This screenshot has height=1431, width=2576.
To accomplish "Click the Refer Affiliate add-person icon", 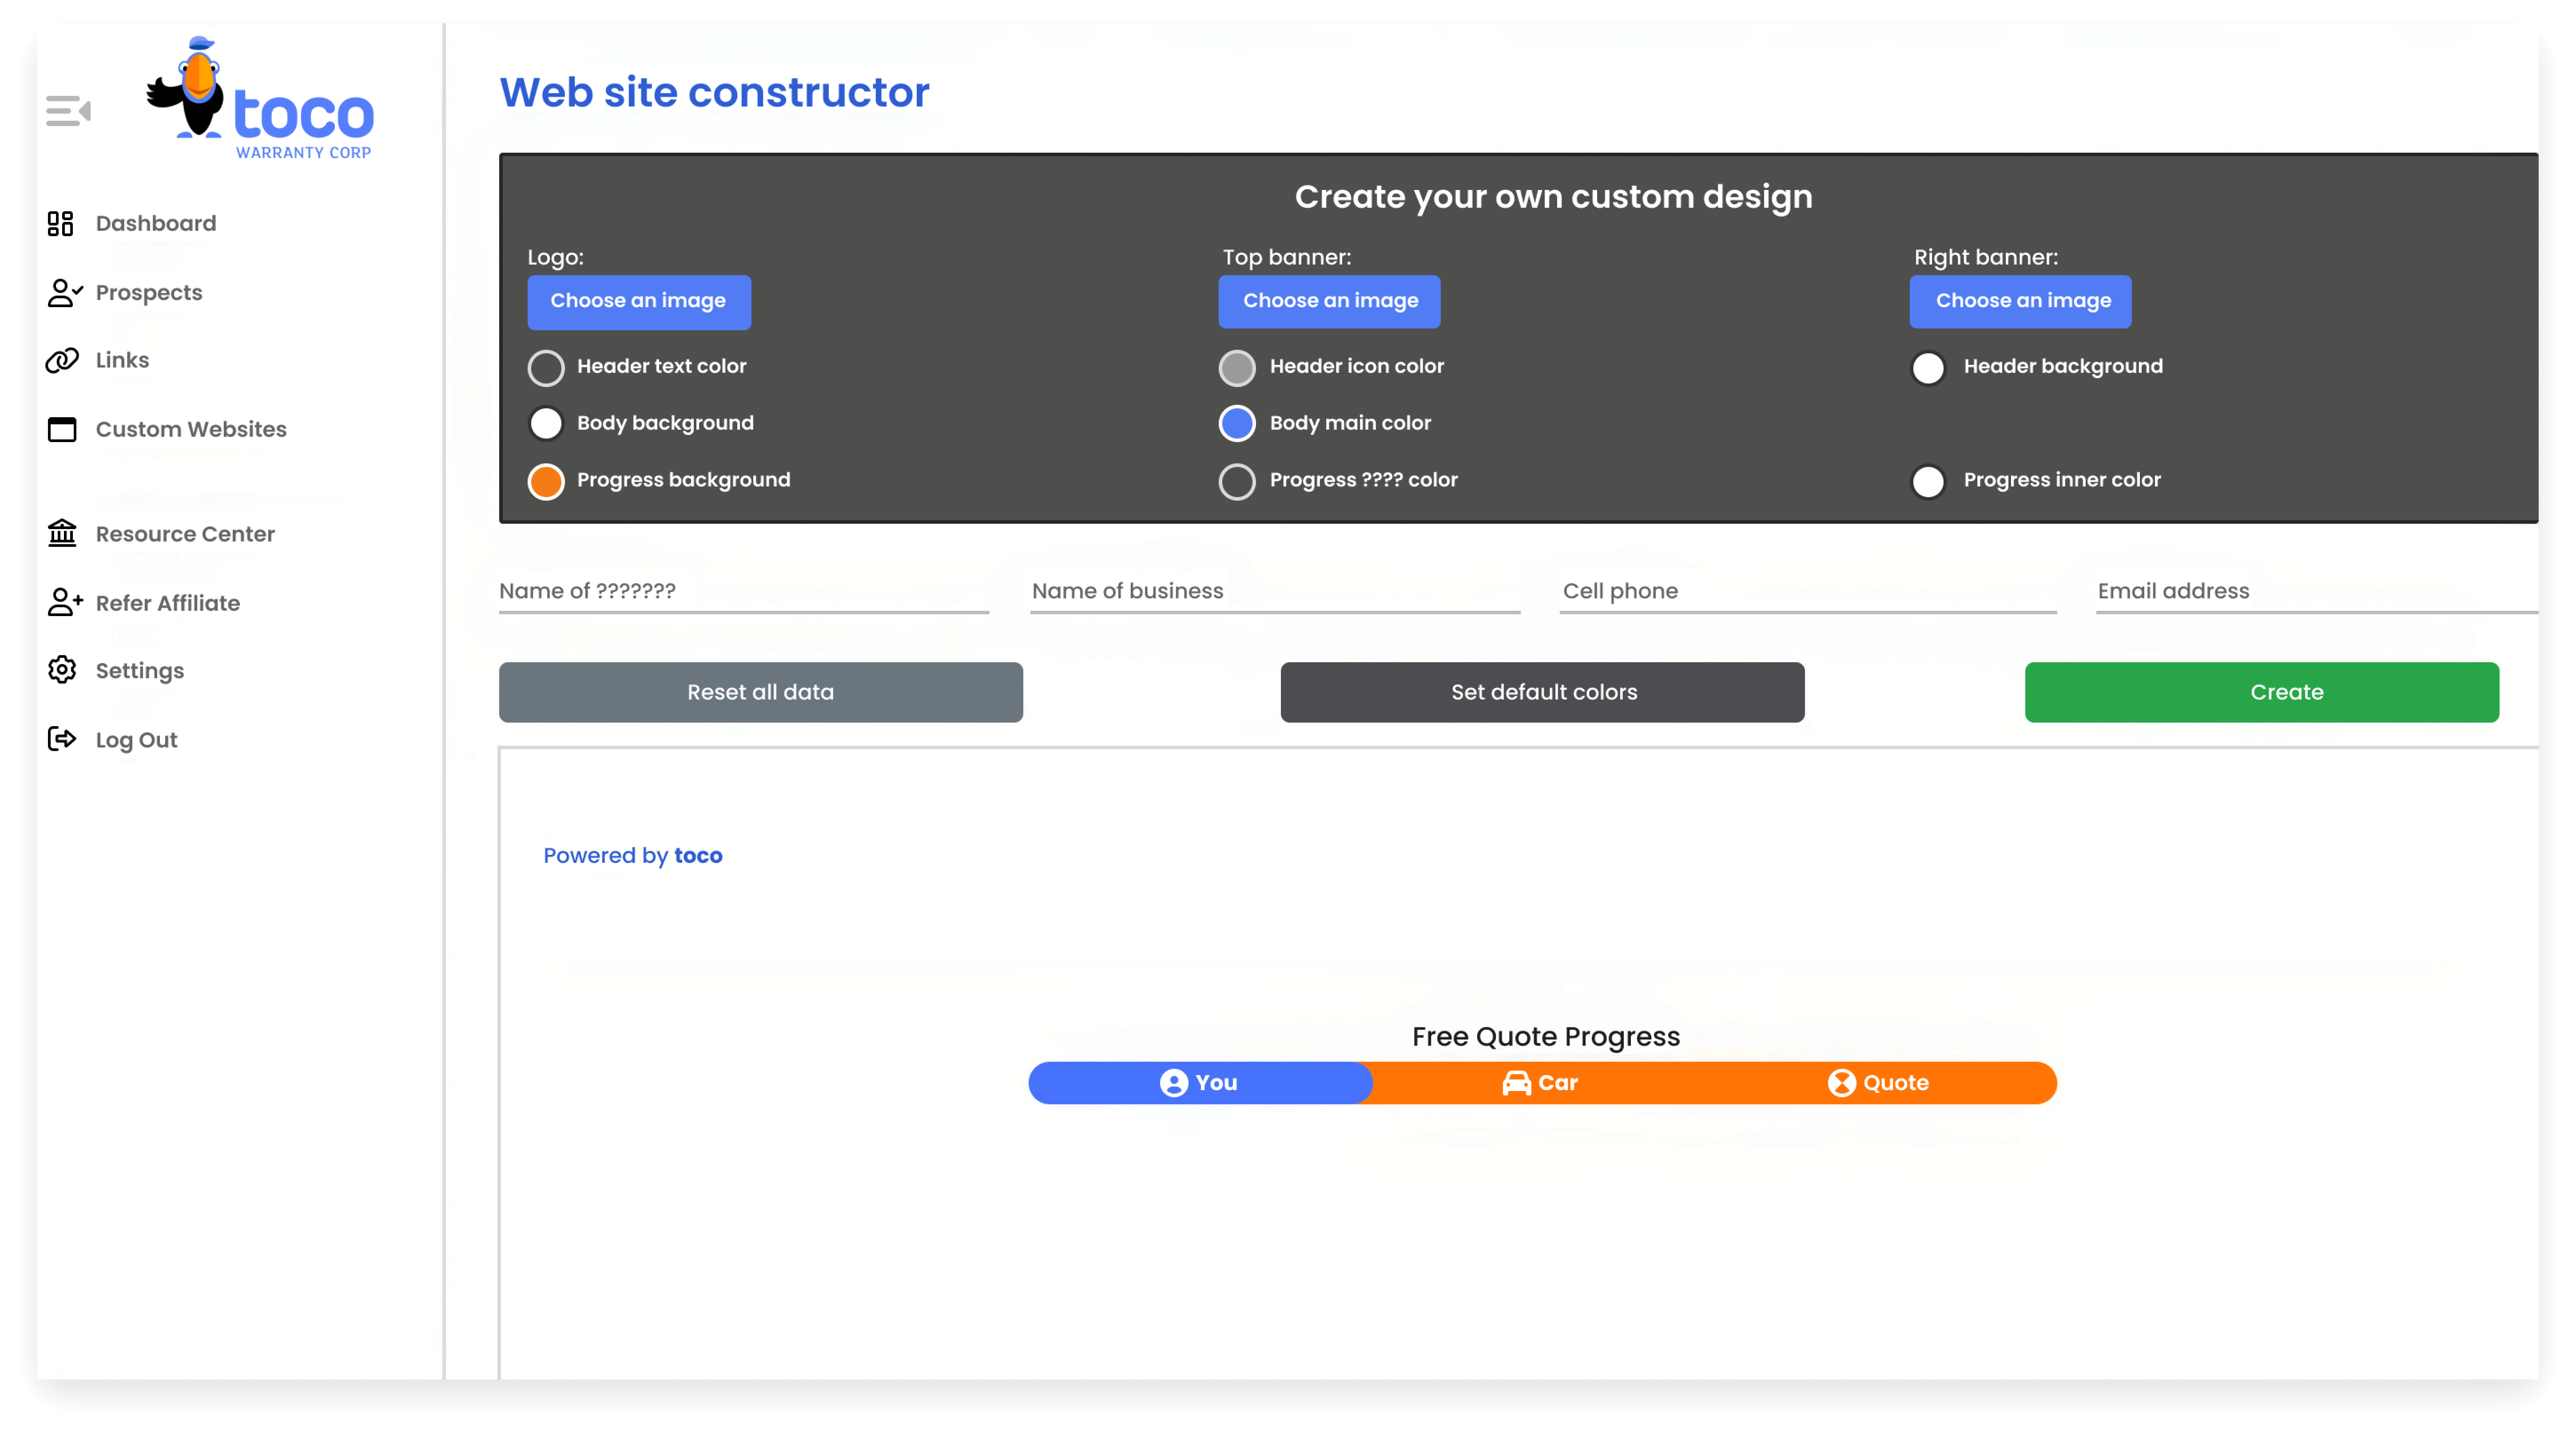I will [x=64, y=603].
